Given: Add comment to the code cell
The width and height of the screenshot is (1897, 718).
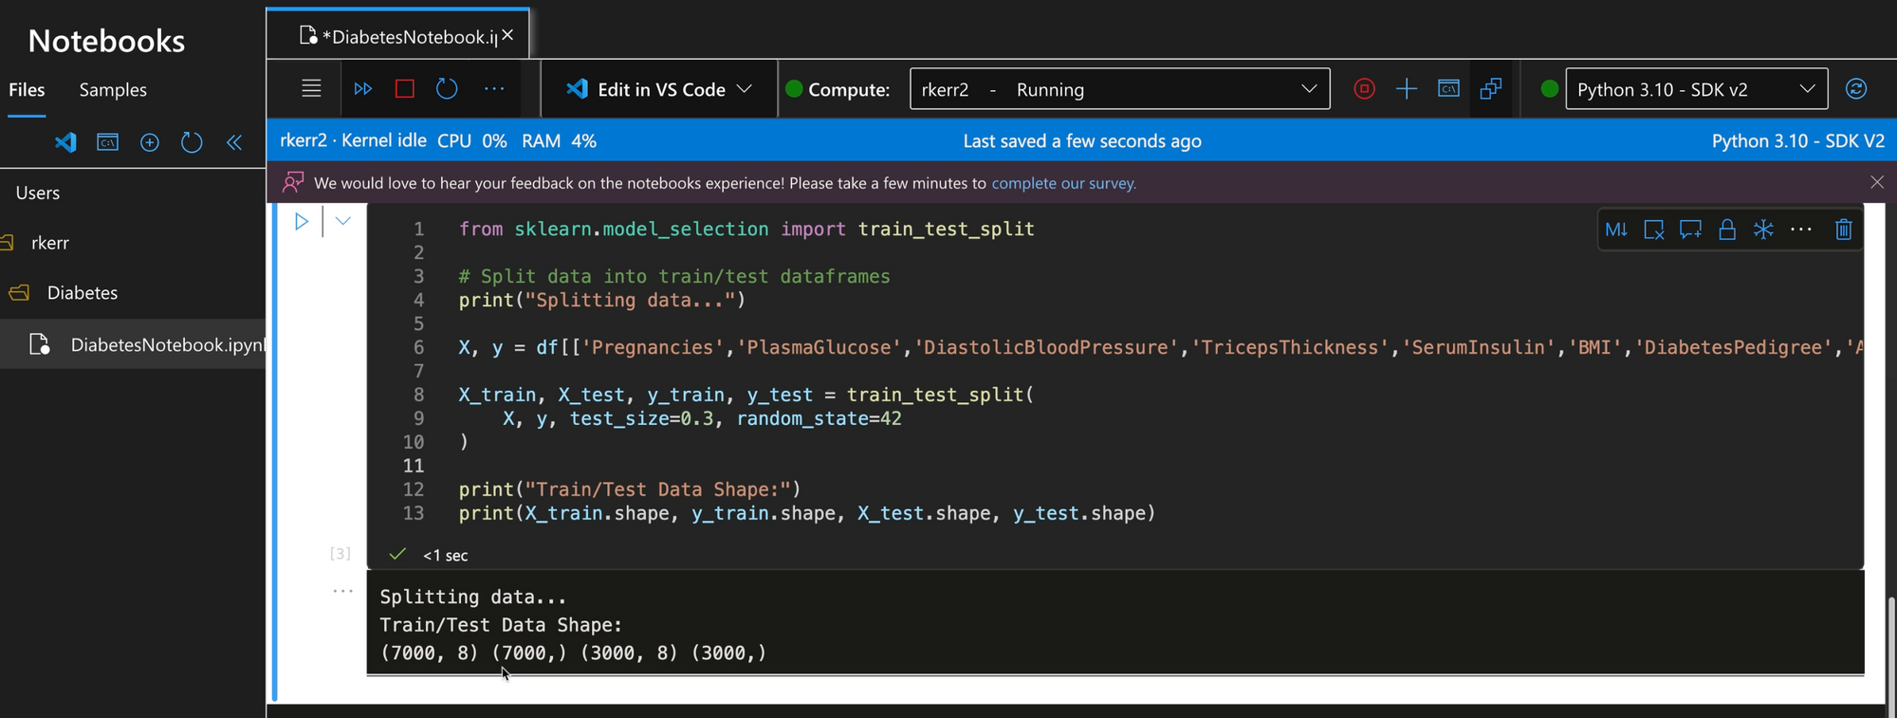Looking at the screenshot, I should [x=1690, y=230].
